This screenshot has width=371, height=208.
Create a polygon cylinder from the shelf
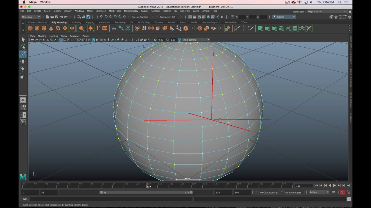44,28
